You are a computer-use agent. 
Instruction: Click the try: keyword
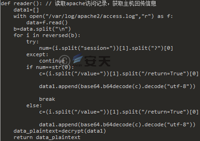point(32,42)
